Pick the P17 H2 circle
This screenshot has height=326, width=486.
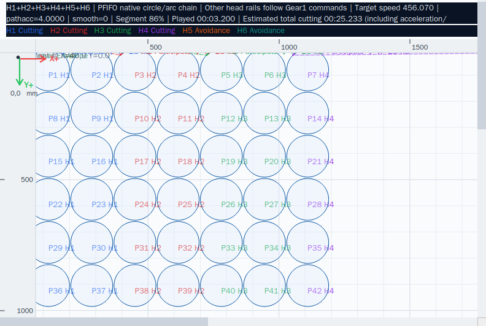[x=135, y=156]
